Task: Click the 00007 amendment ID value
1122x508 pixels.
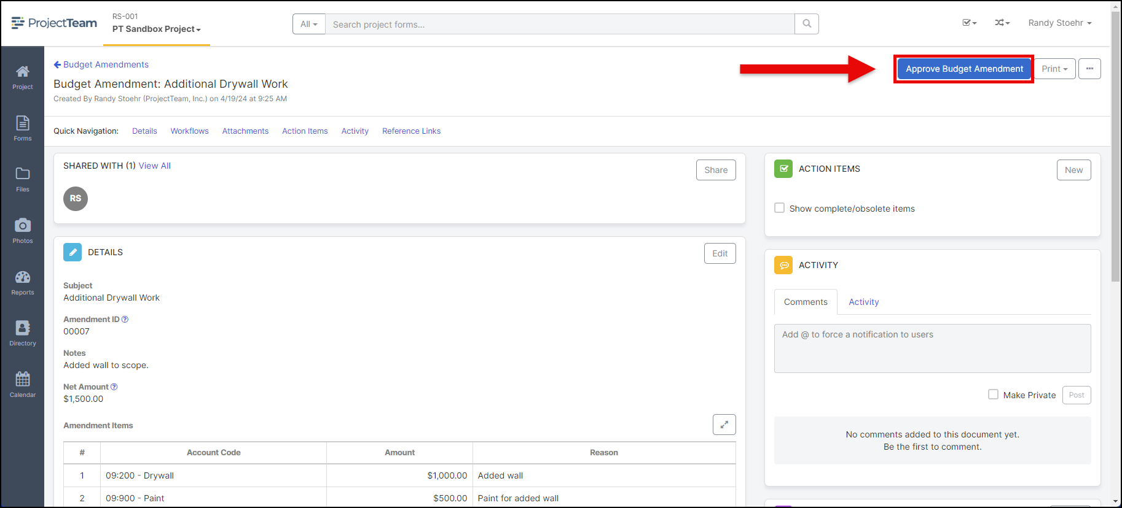Action: click(76, 331)
